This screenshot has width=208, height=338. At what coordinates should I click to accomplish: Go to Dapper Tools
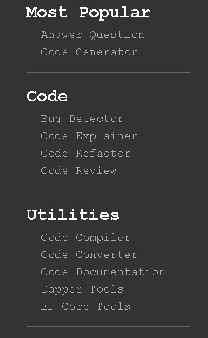(82, 289)
